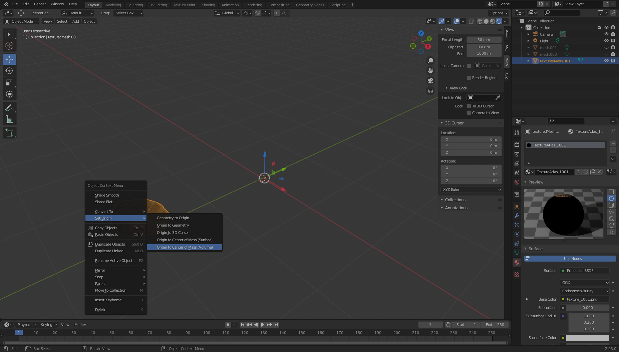The height and width of the screenshot is (352, 619).
Task: Open the XYZ Euler rotation mode dropdown
Action: pyautogui.click(x=471, y=190)
